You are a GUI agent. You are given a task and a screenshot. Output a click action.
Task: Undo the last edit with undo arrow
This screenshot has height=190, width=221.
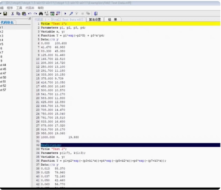30,14
